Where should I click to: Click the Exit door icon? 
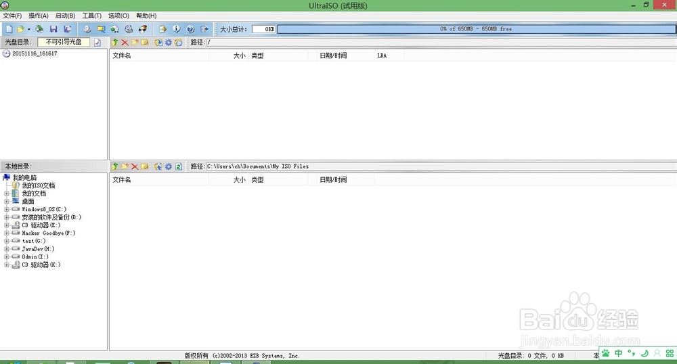click(204, 29)
